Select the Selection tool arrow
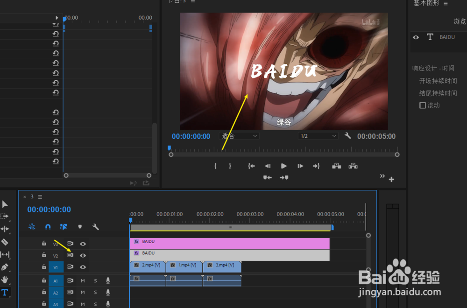467x308 pixels. coord(5,204)
